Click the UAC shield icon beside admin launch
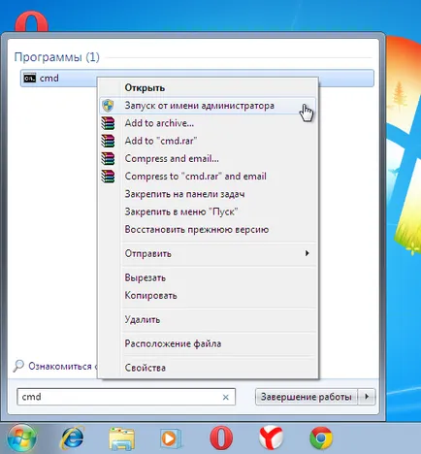The width and height of the screenshot is (421, 454). (108, 106)
